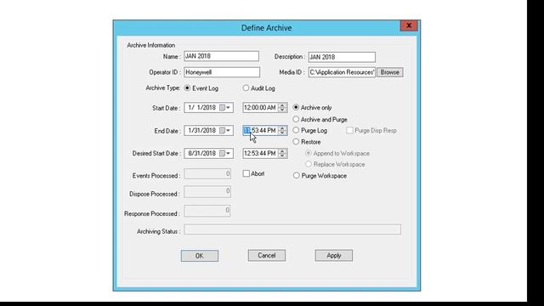Click the End Date value 1/31/2018

tap(202, 131)
